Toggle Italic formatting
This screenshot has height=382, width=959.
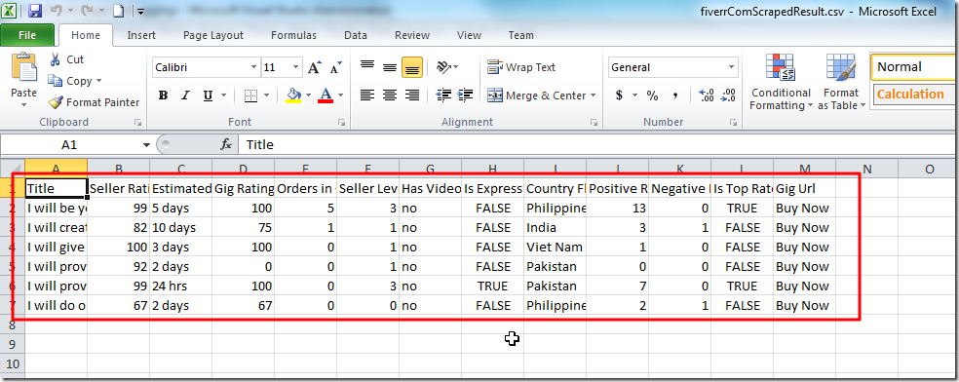185,95
